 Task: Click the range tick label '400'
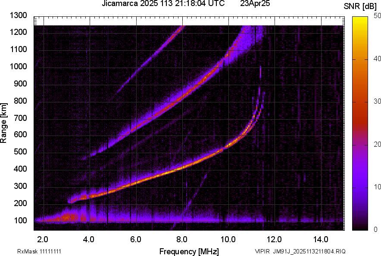point(20,169)
